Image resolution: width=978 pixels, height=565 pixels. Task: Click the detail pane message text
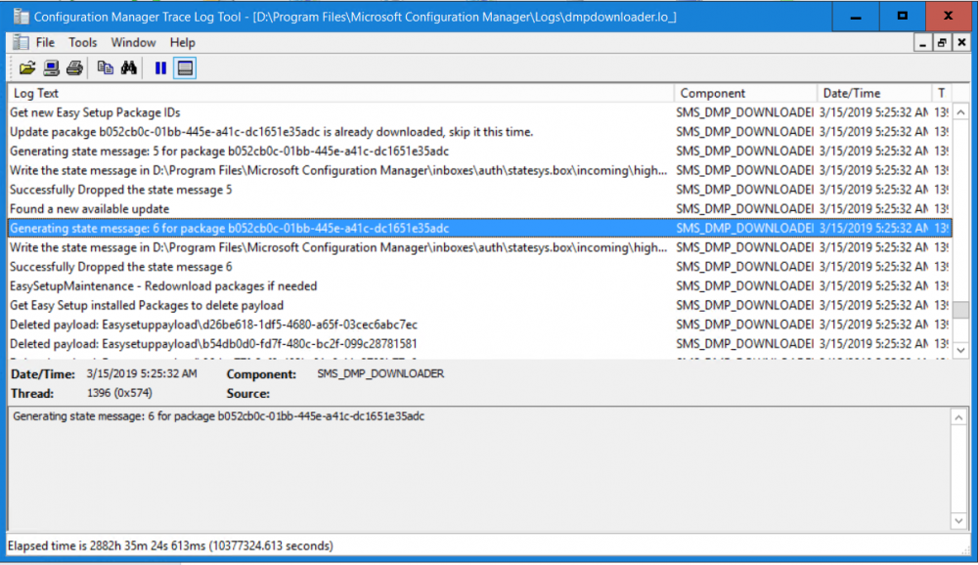pyautogui.click(x=218, y=416)
